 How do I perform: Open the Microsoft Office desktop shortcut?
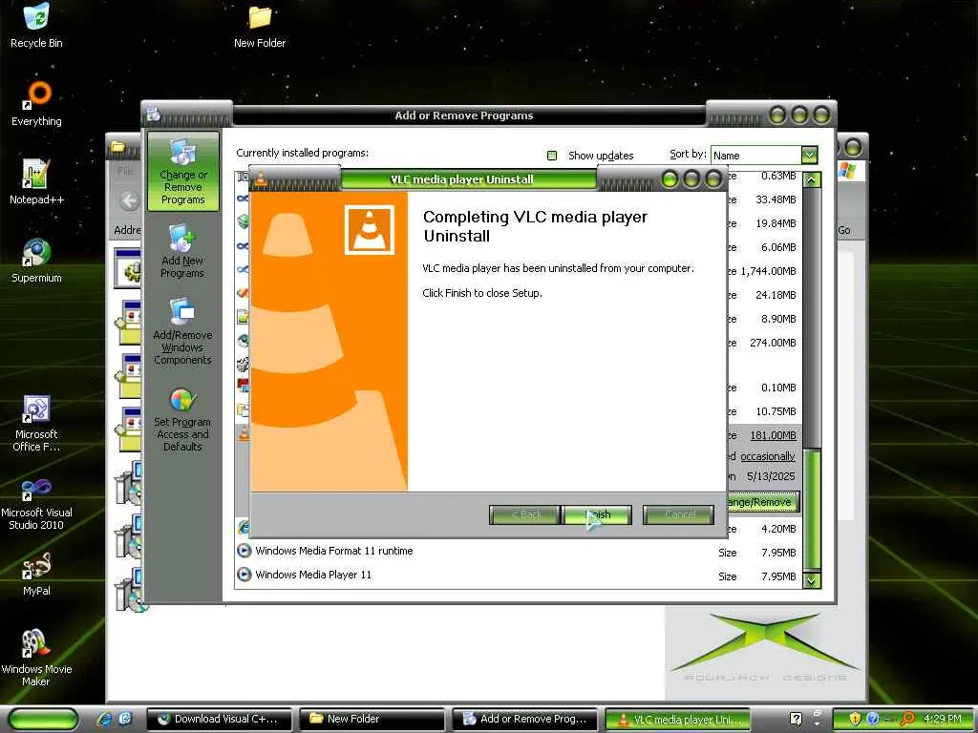click(37, 423)
